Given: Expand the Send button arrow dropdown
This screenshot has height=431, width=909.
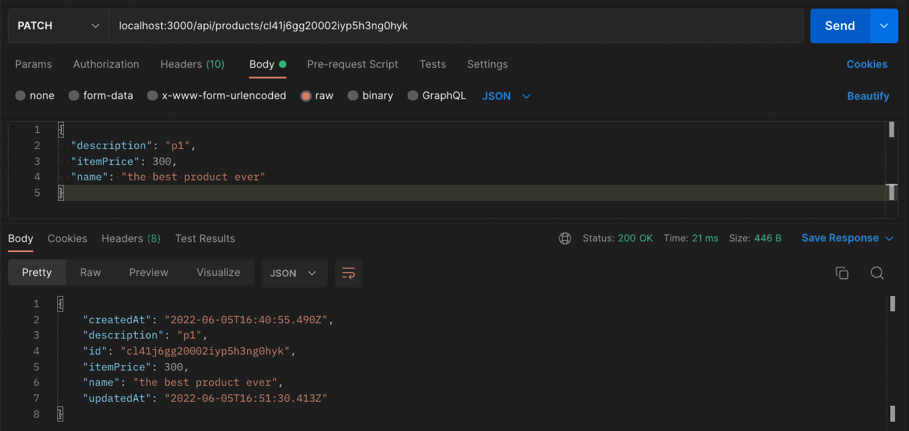Looking at the screenshot, I should (884, 26).
